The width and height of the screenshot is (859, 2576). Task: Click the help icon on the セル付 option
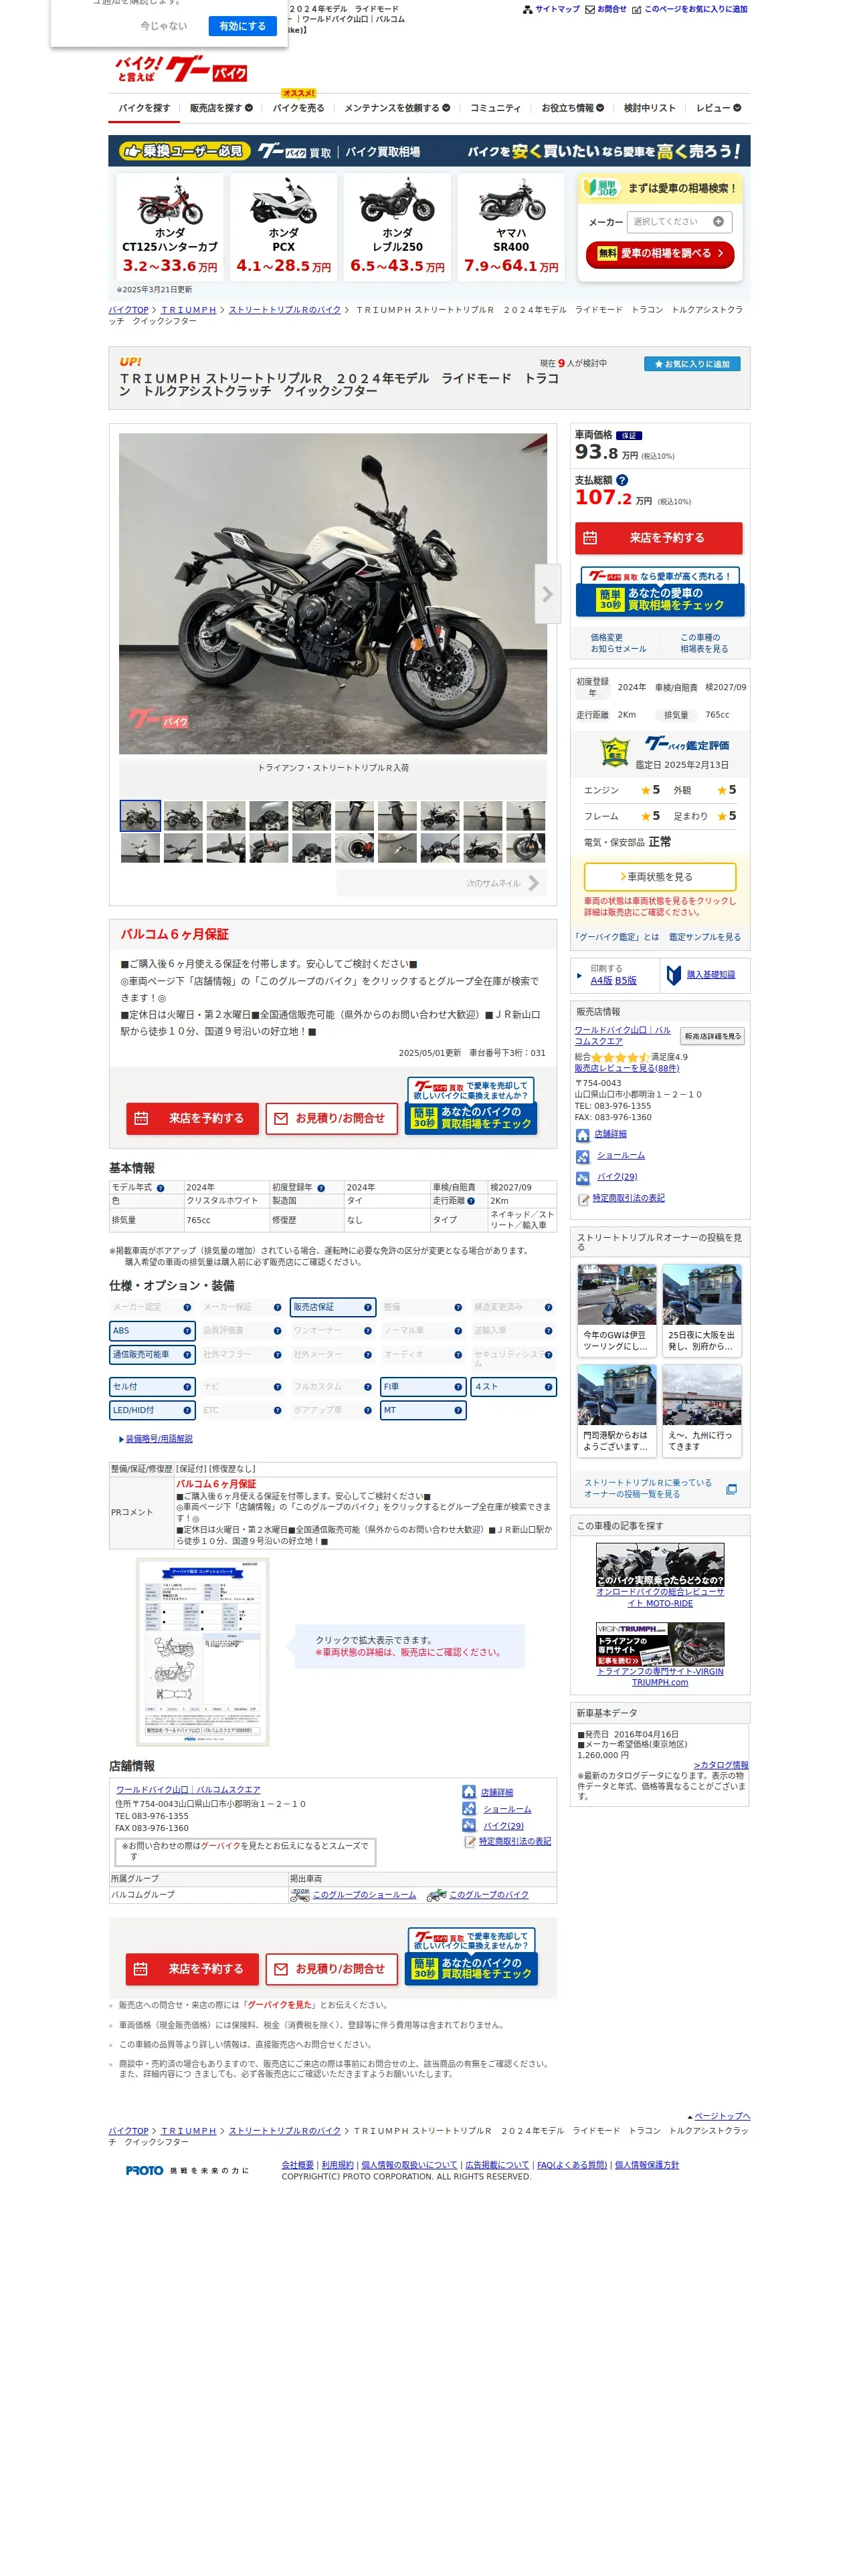(187, 1387)
